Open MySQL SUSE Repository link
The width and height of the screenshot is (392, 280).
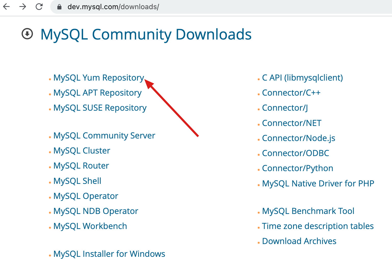tap(100, 108)
